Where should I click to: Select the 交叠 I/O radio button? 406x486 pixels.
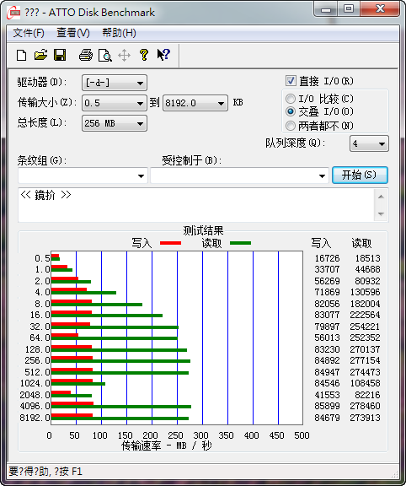coord(291,111)
